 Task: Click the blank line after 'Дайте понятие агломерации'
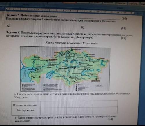[x=89, y=18]
